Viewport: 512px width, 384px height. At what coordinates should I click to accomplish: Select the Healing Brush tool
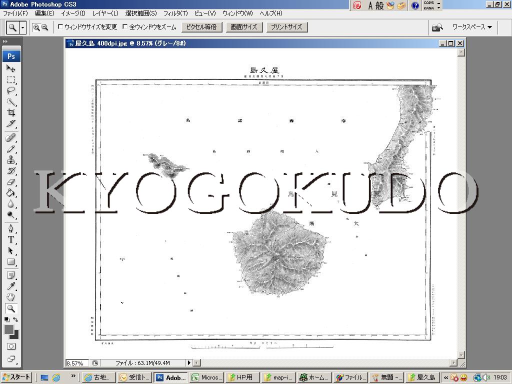[11, 137]
